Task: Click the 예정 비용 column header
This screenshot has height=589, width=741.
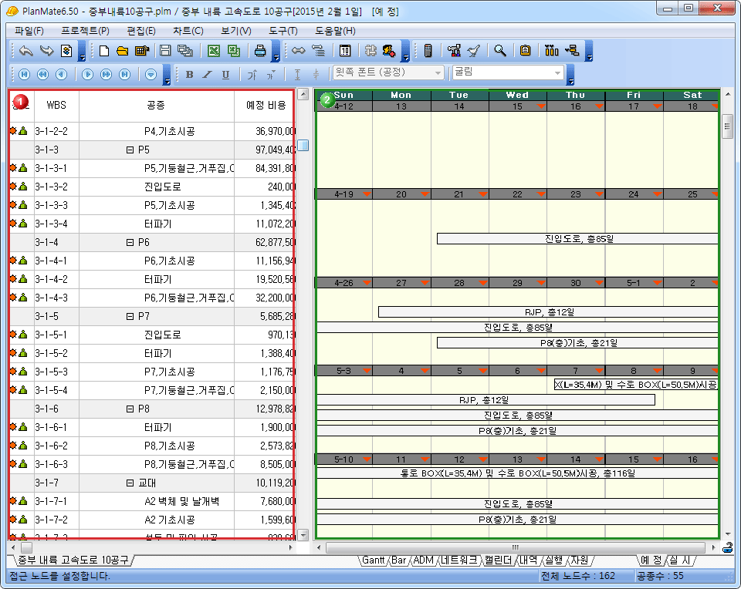Action: click(x=266, y=105)
